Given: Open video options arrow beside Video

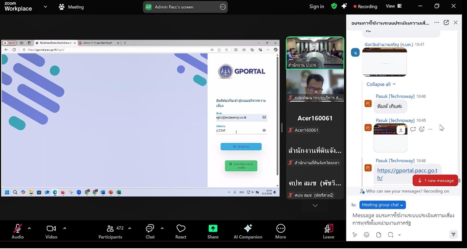Looking at the screenshot, I should coord(65,229).
